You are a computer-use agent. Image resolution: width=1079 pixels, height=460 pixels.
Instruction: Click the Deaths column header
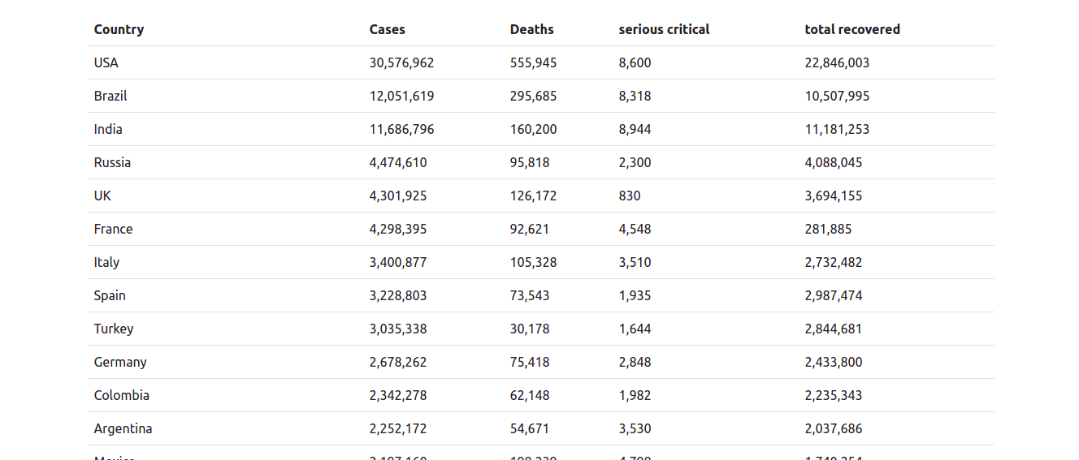pyautogui.click(x=532, y=29)
